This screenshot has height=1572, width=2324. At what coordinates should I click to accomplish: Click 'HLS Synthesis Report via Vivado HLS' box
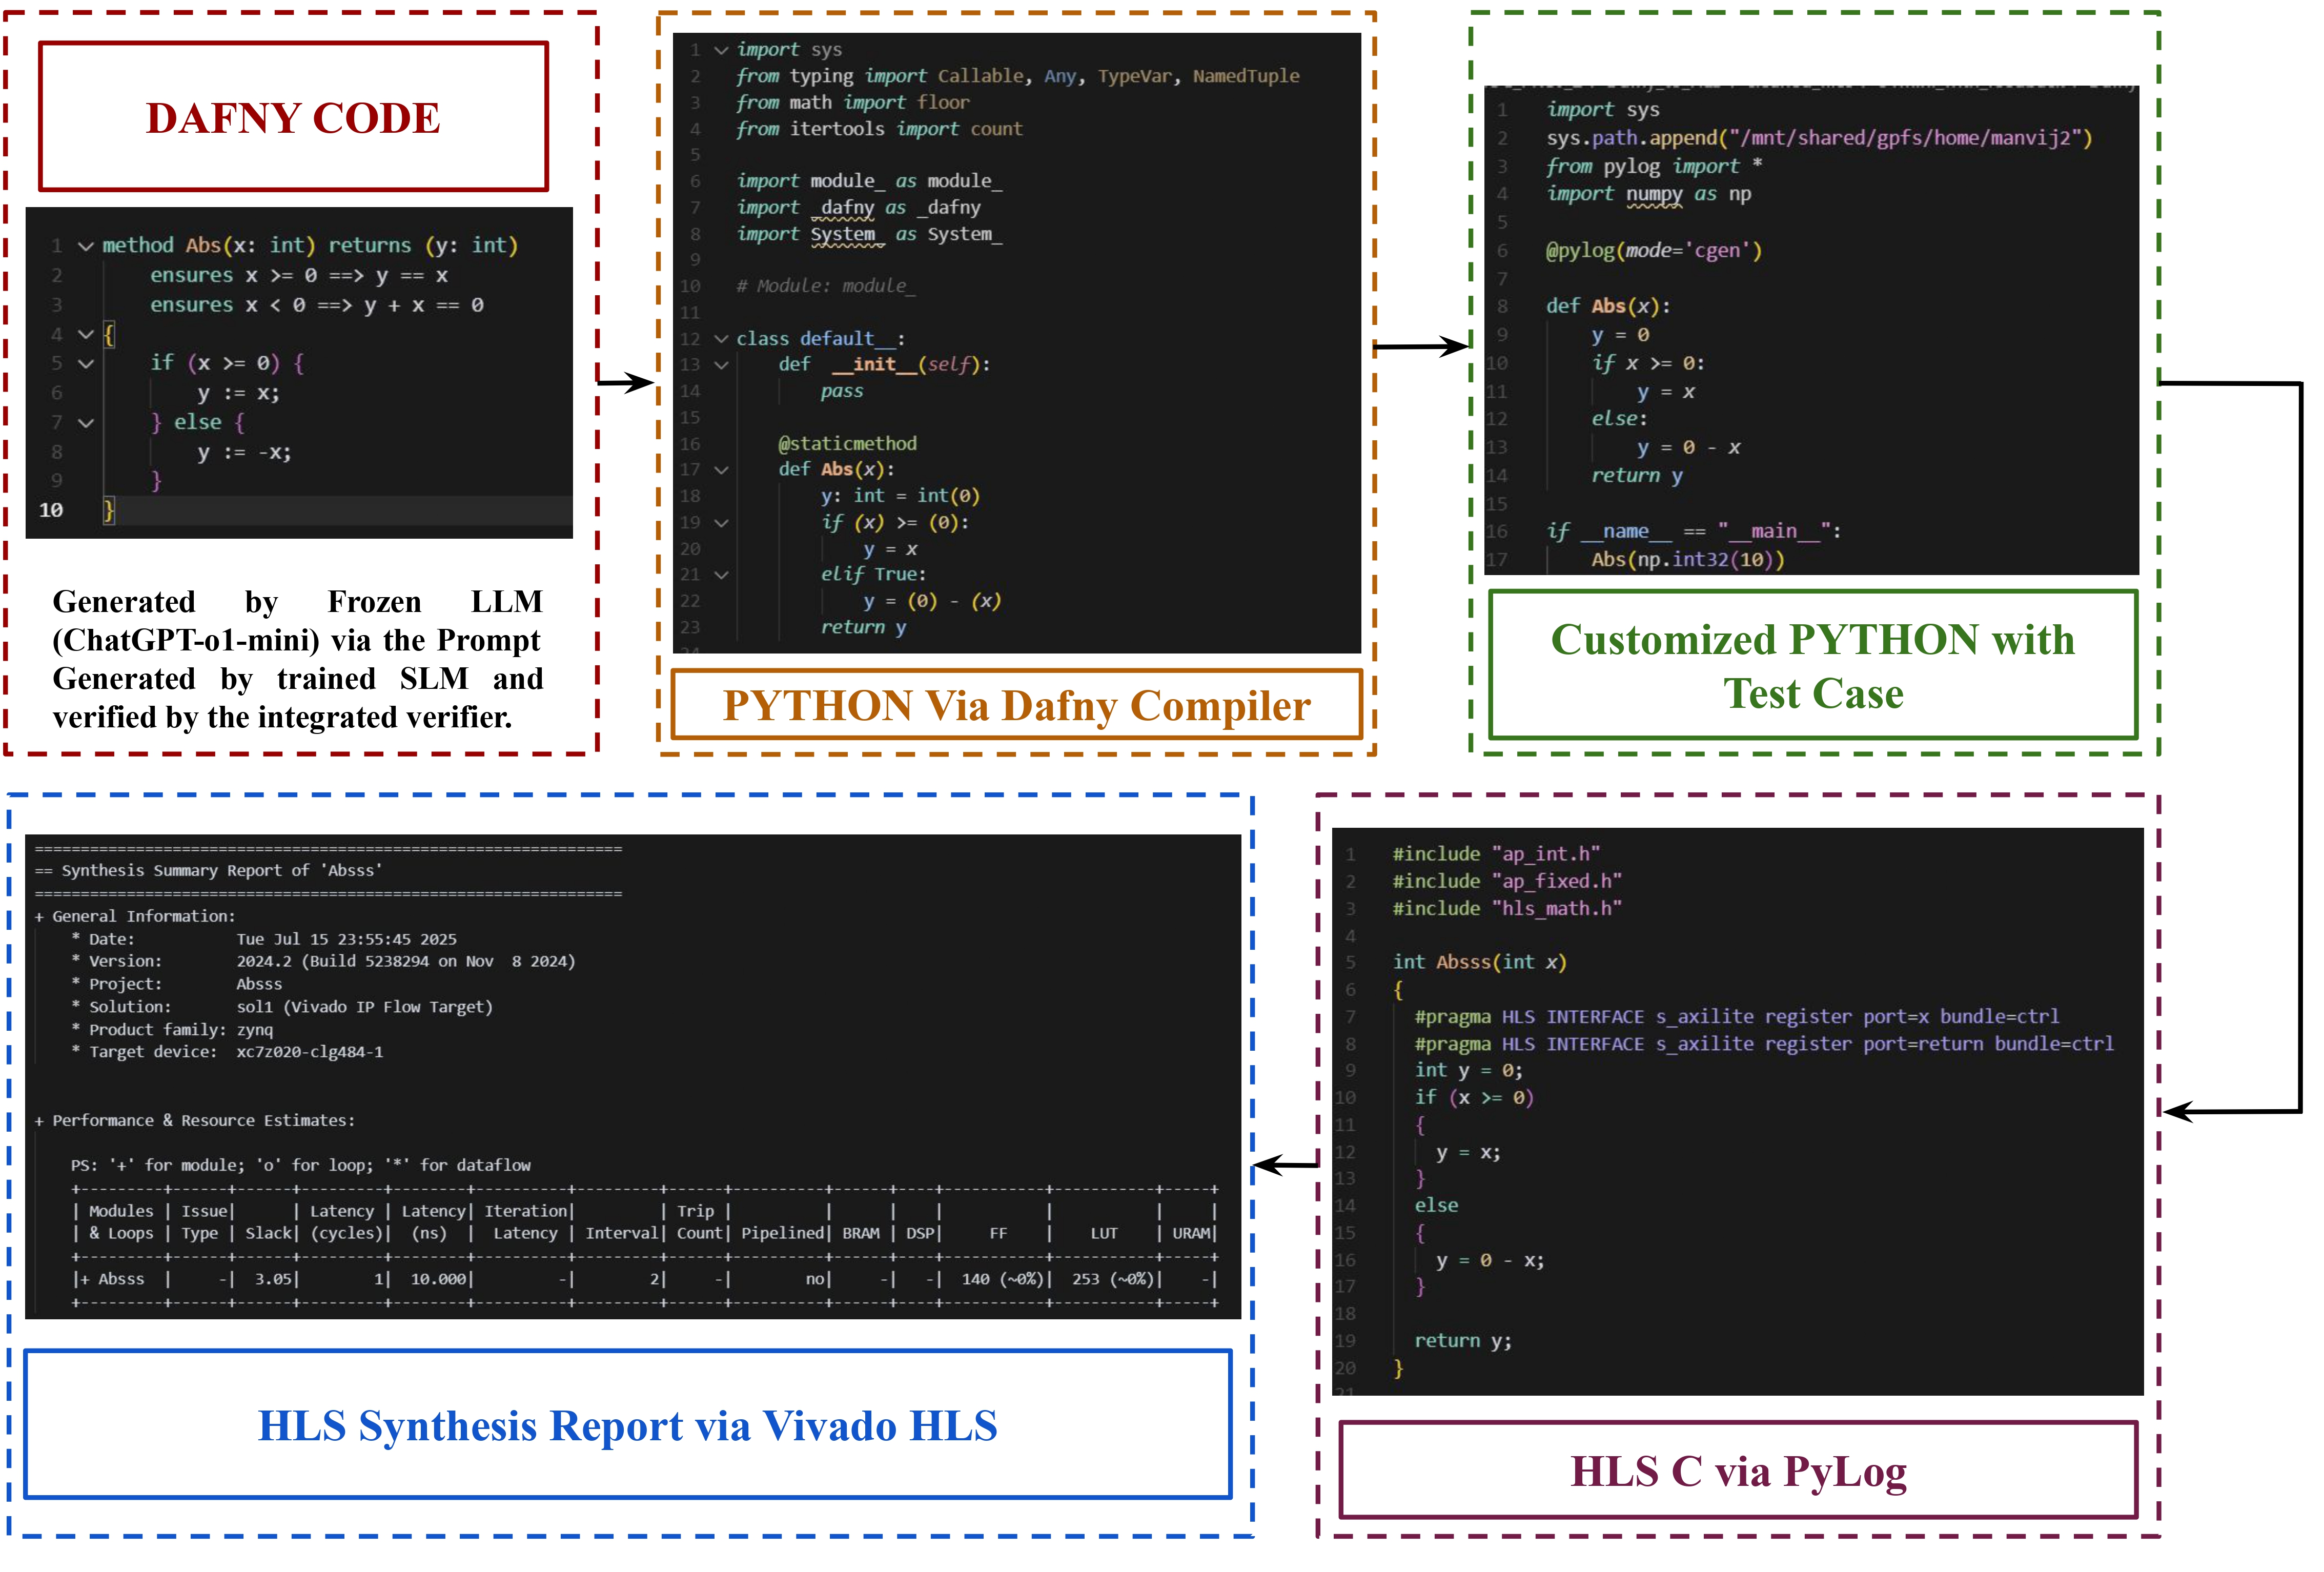click(627, 1426)
